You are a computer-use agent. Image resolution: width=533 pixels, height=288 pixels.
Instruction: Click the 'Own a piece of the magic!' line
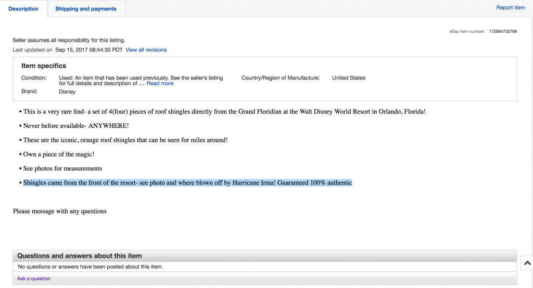pos(58,154)
